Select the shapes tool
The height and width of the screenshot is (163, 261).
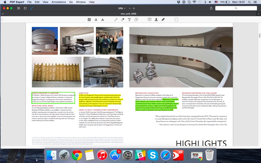point(136,20)
